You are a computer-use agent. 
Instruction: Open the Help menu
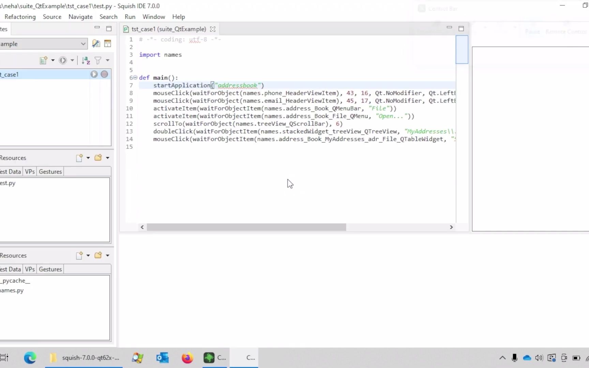pyautogui.click(x=179, y=17)
